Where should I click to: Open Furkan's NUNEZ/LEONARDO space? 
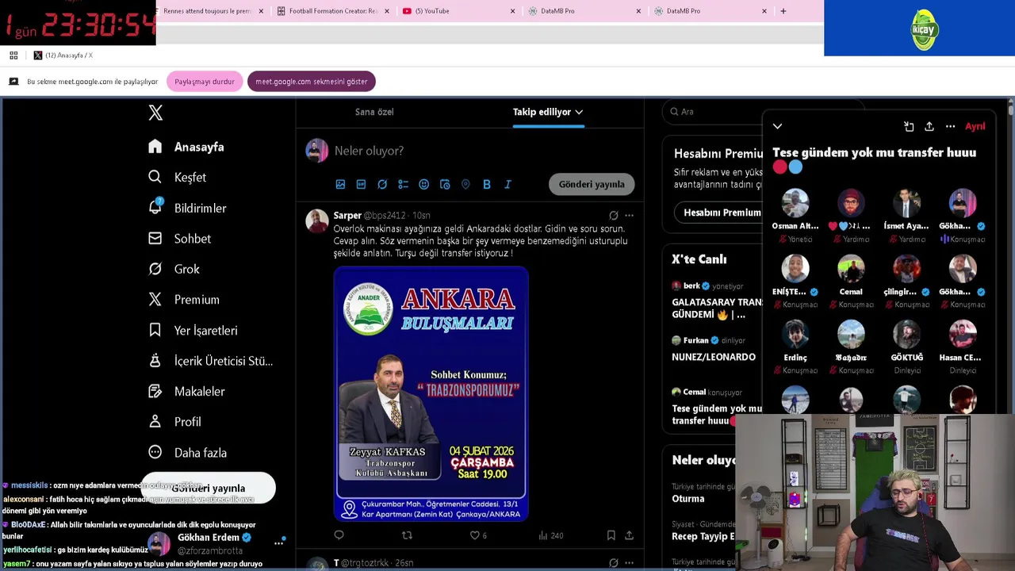(714, 350)
